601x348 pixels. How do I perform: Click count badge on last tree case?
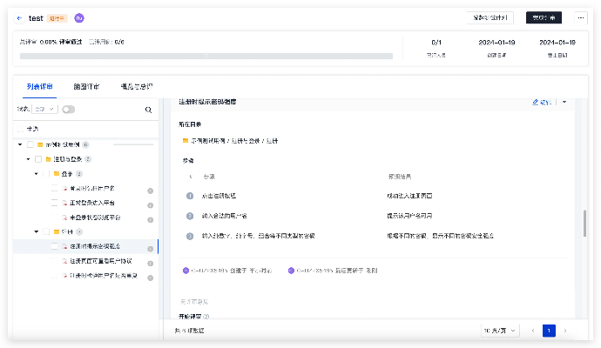(x=150, y=276)
